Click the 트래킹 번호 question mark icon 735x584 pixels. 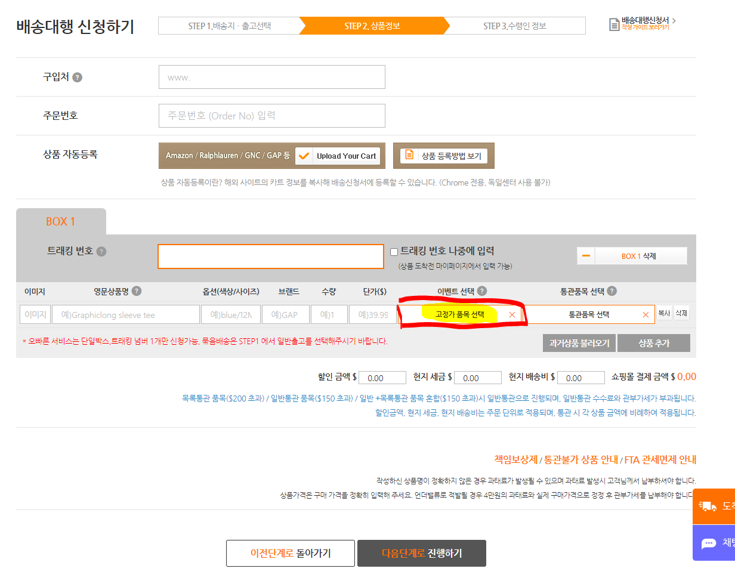pyautogui.click(x=101, y=251)
